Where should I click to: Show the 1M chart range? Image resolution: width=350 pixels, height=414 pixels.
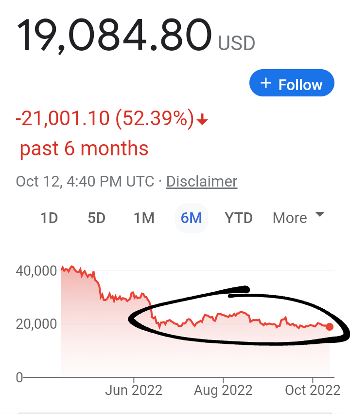(x=144, y=218)
